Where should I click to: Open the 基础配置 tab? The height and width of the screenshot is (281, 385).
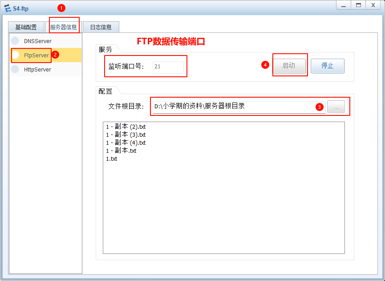click(26, 27)
